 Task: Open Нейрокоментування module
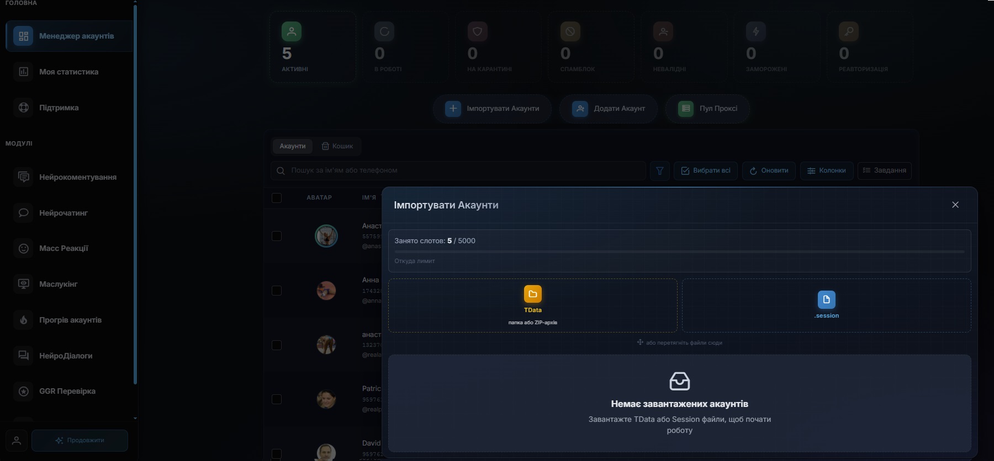click(x=69, y=177)
